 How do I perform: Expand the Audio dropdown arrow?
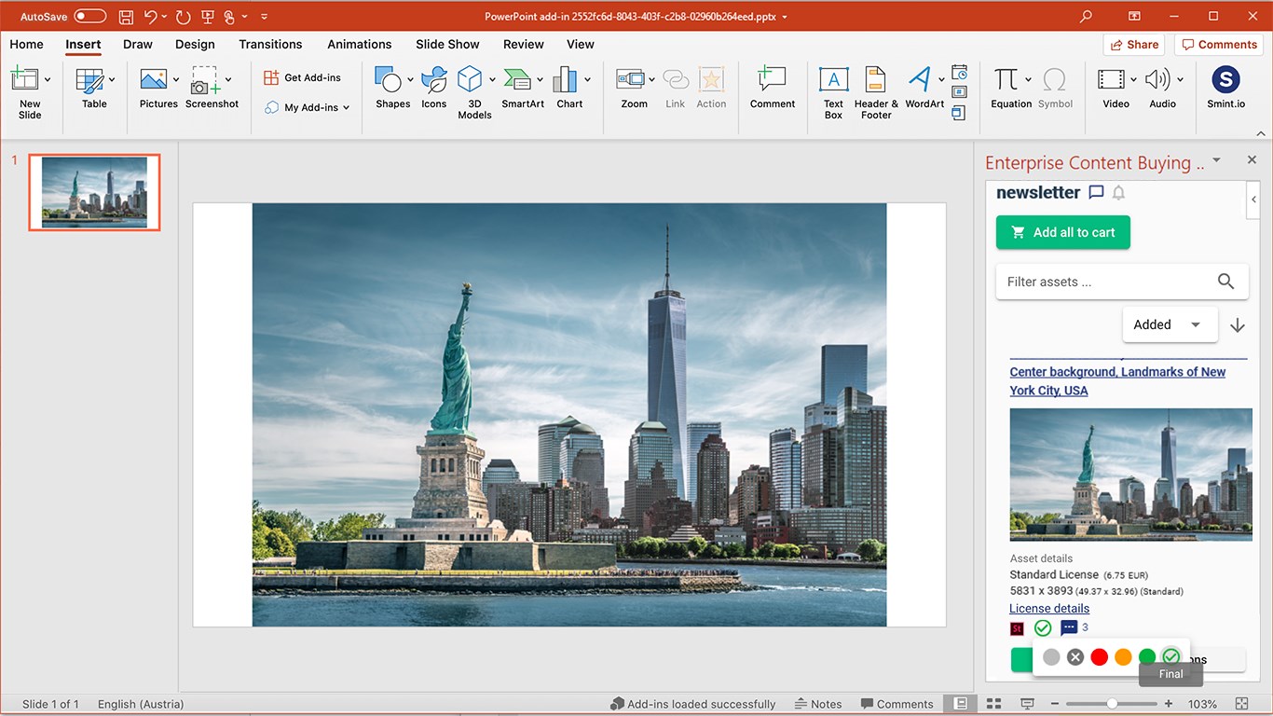(x=1180, y=80)
